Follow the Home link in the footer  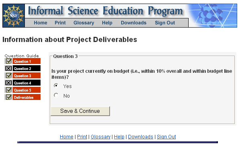coord(67,137)
